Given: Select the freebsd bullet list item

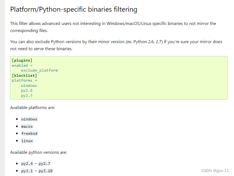Looking at the screenshot, I should pos(29,134).
